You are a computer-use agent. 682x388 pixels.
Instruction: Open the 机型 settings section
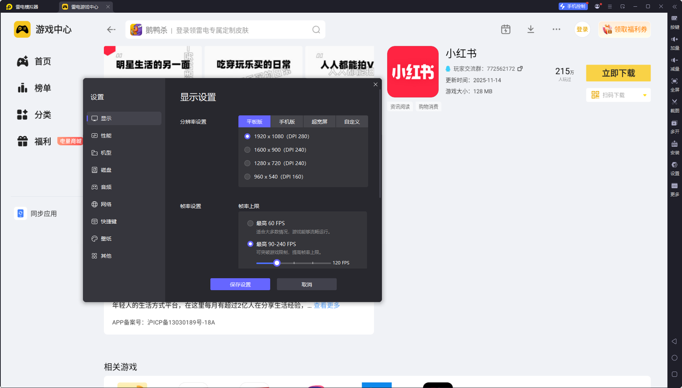click(x=124, y=153)
